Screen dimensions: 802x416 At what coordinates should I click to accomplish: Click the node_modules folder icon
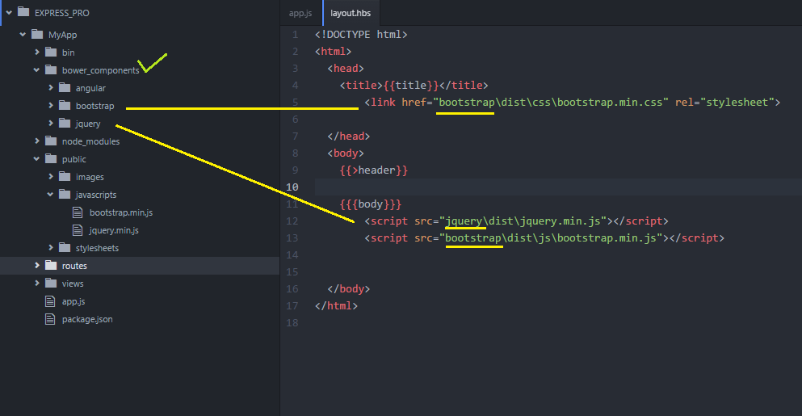tap(51, 141)
